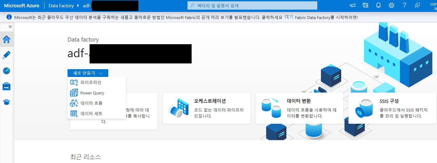
Task: Collapse the 새로 만들기 dropdown button
Action: coord(88,73)
